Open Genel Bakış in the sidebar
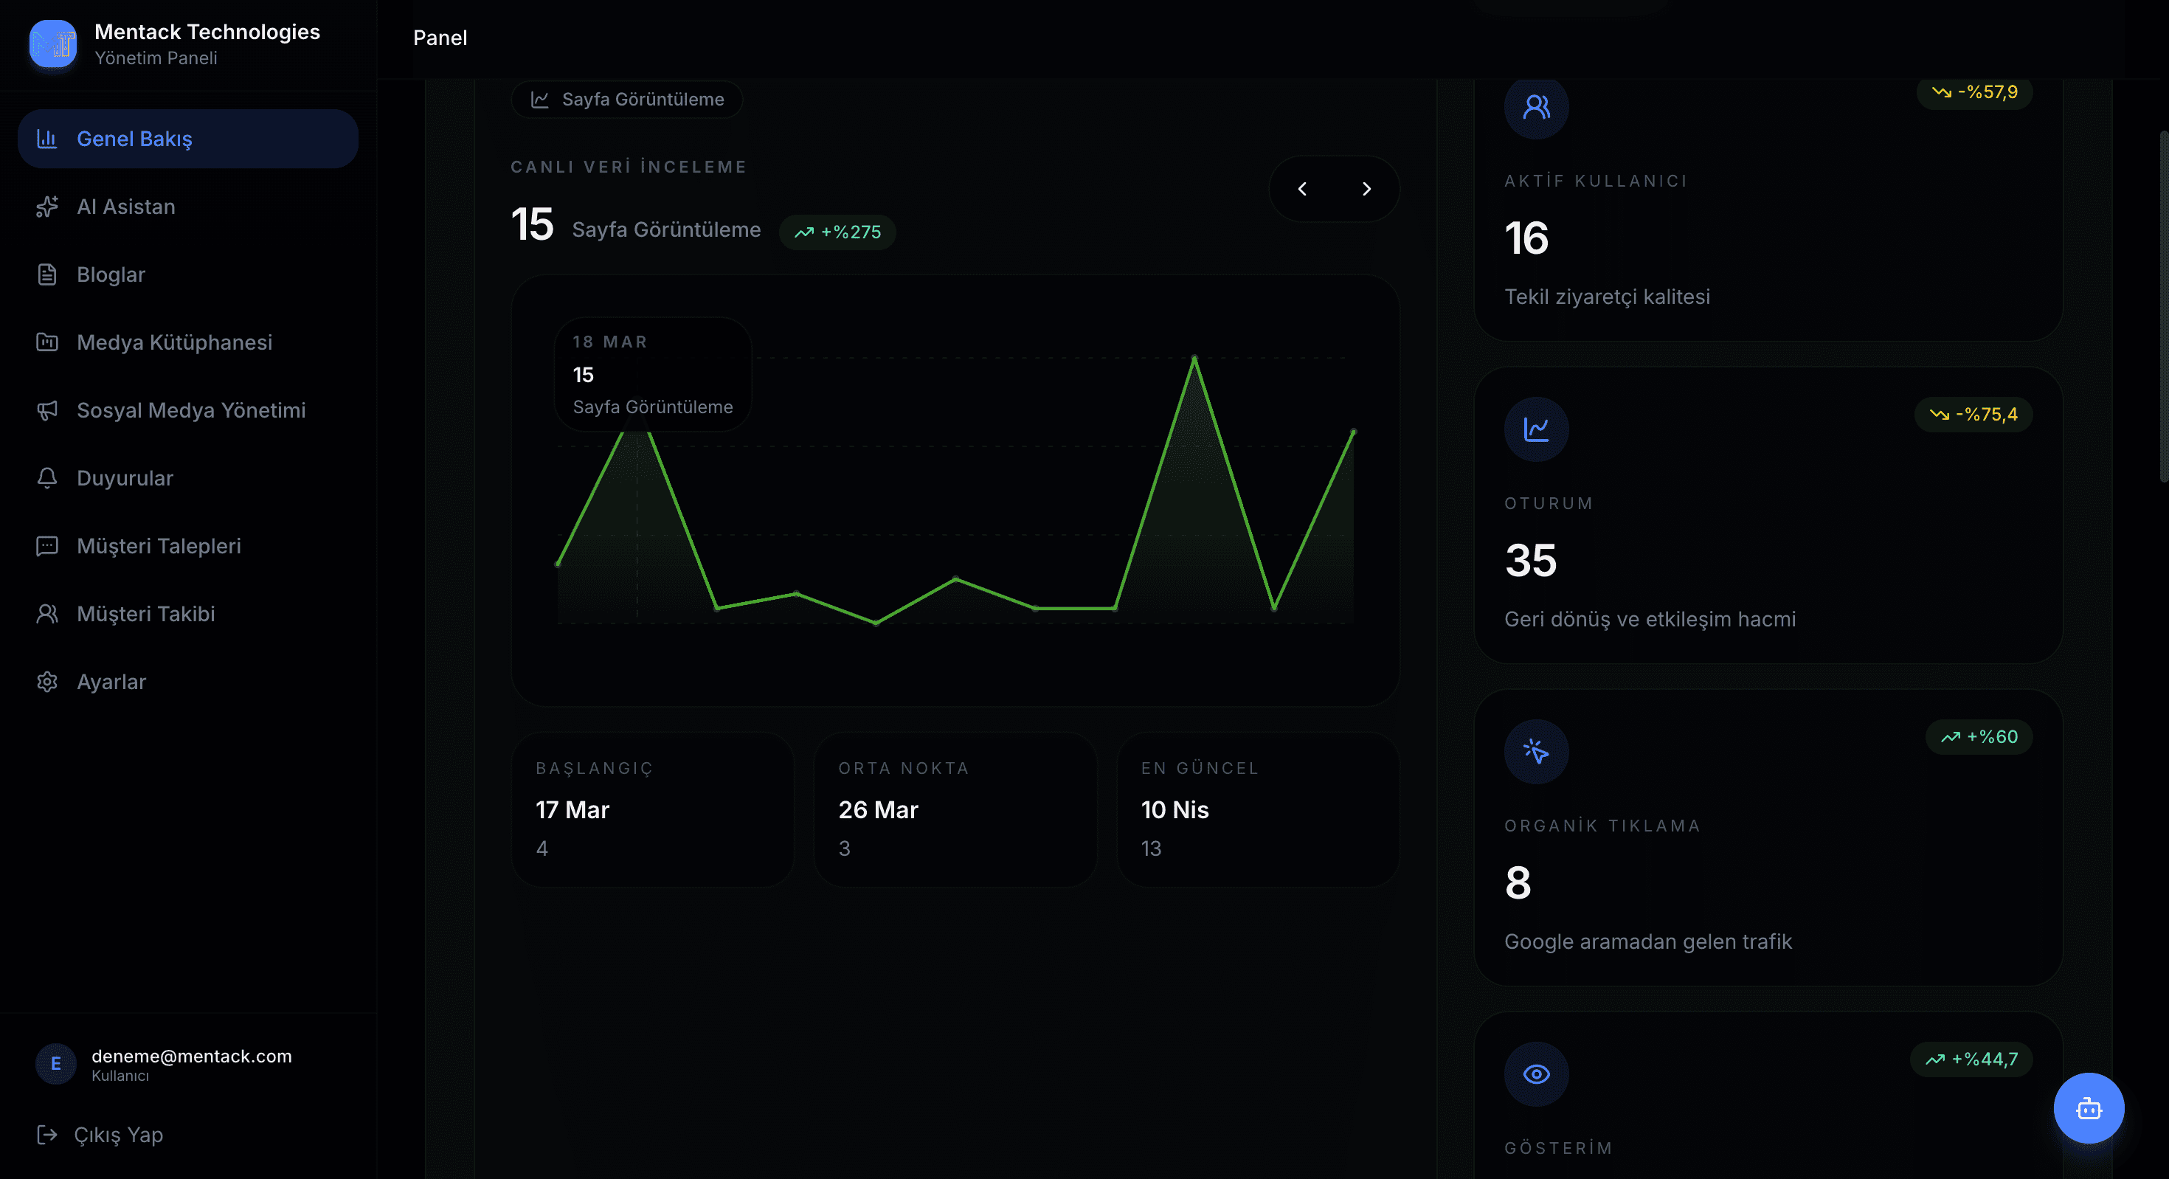This screenshot has height=1179, width=2169. coord(188,138)
